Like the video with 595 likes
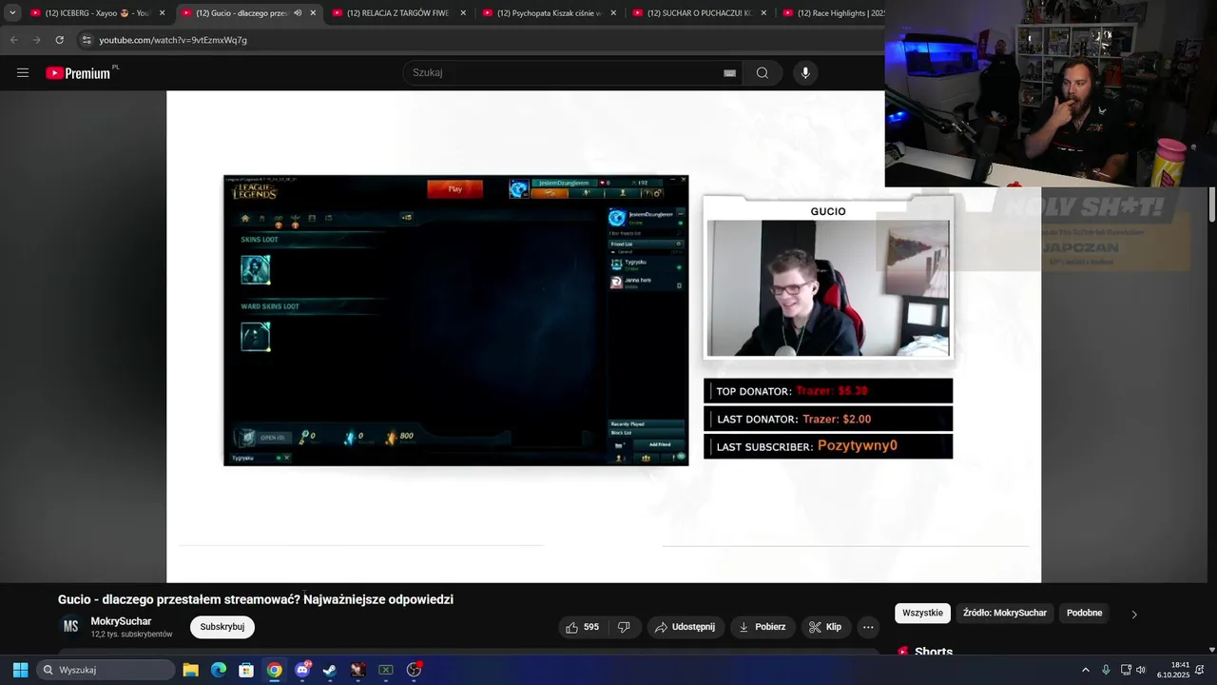This screenshot has width=1217, height=685. click(x=583, y=627)
